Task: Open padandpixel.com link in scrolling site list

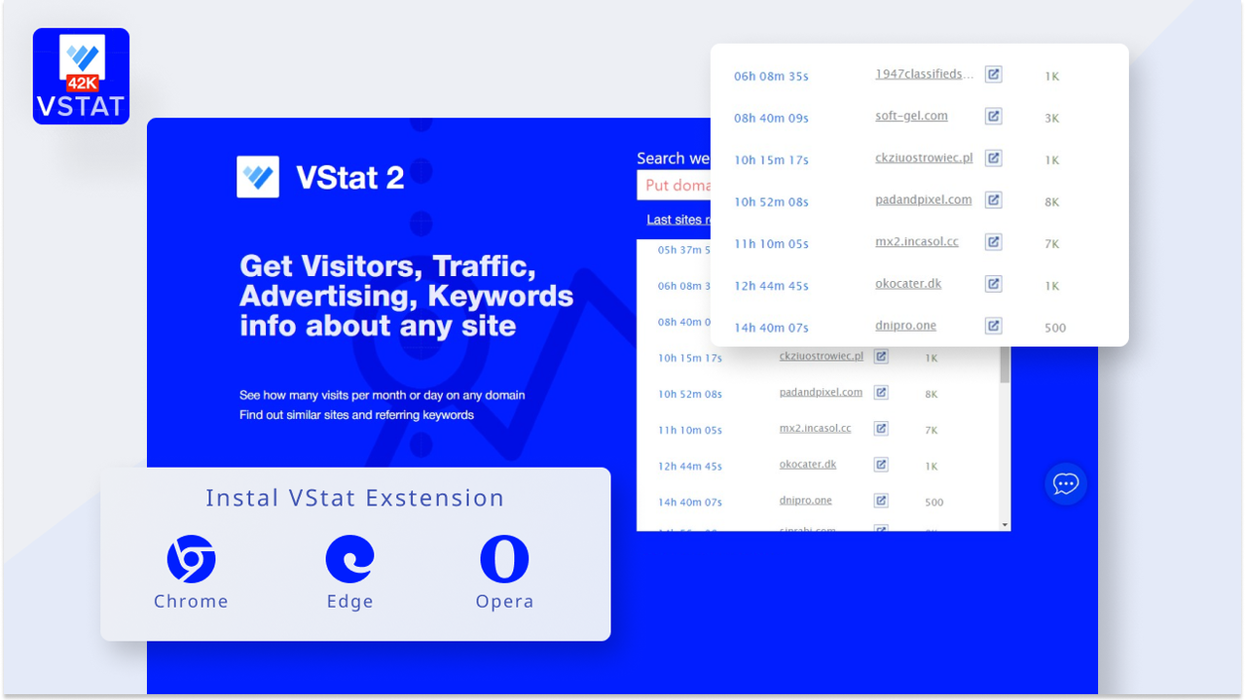Action: click(821, 392)
